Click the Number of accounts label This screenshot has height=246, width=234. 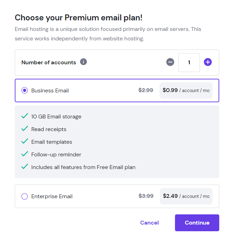click(48, 63)
